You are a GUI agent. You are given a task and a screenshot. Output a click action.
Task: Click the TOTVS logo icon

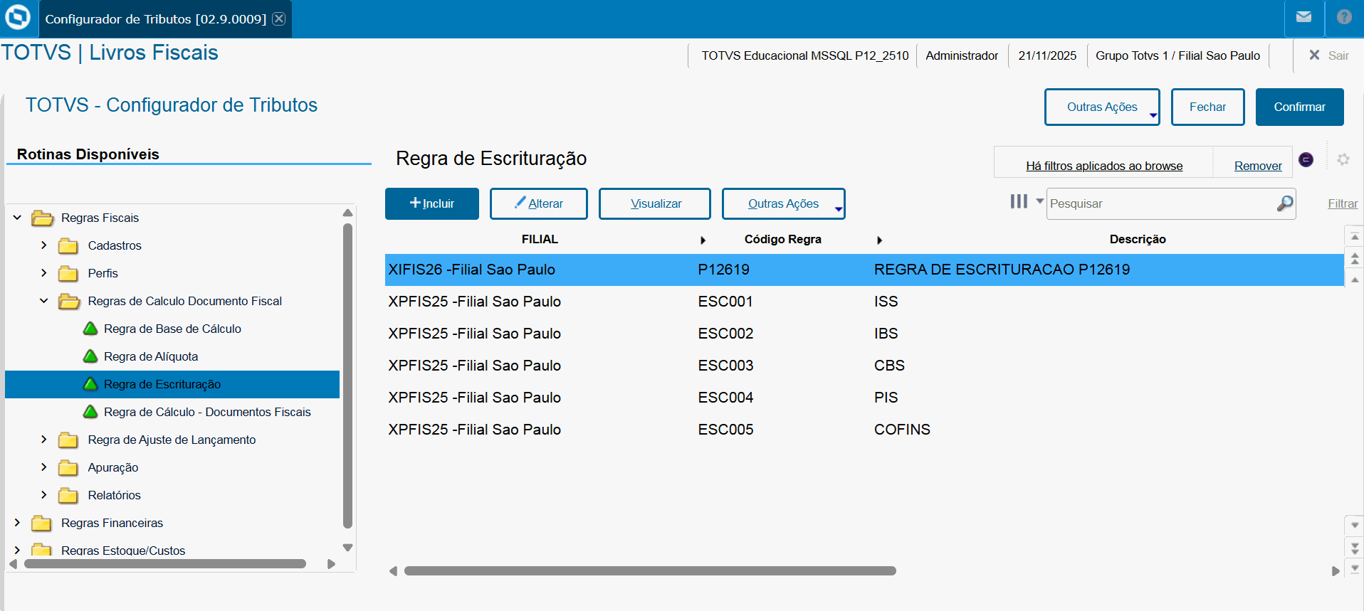[x=18, y=17]
